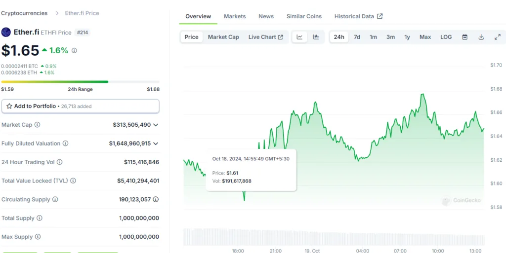The image size is (506, 253).
Task: Select the 1y time range
Action: [x=407, y=37]
